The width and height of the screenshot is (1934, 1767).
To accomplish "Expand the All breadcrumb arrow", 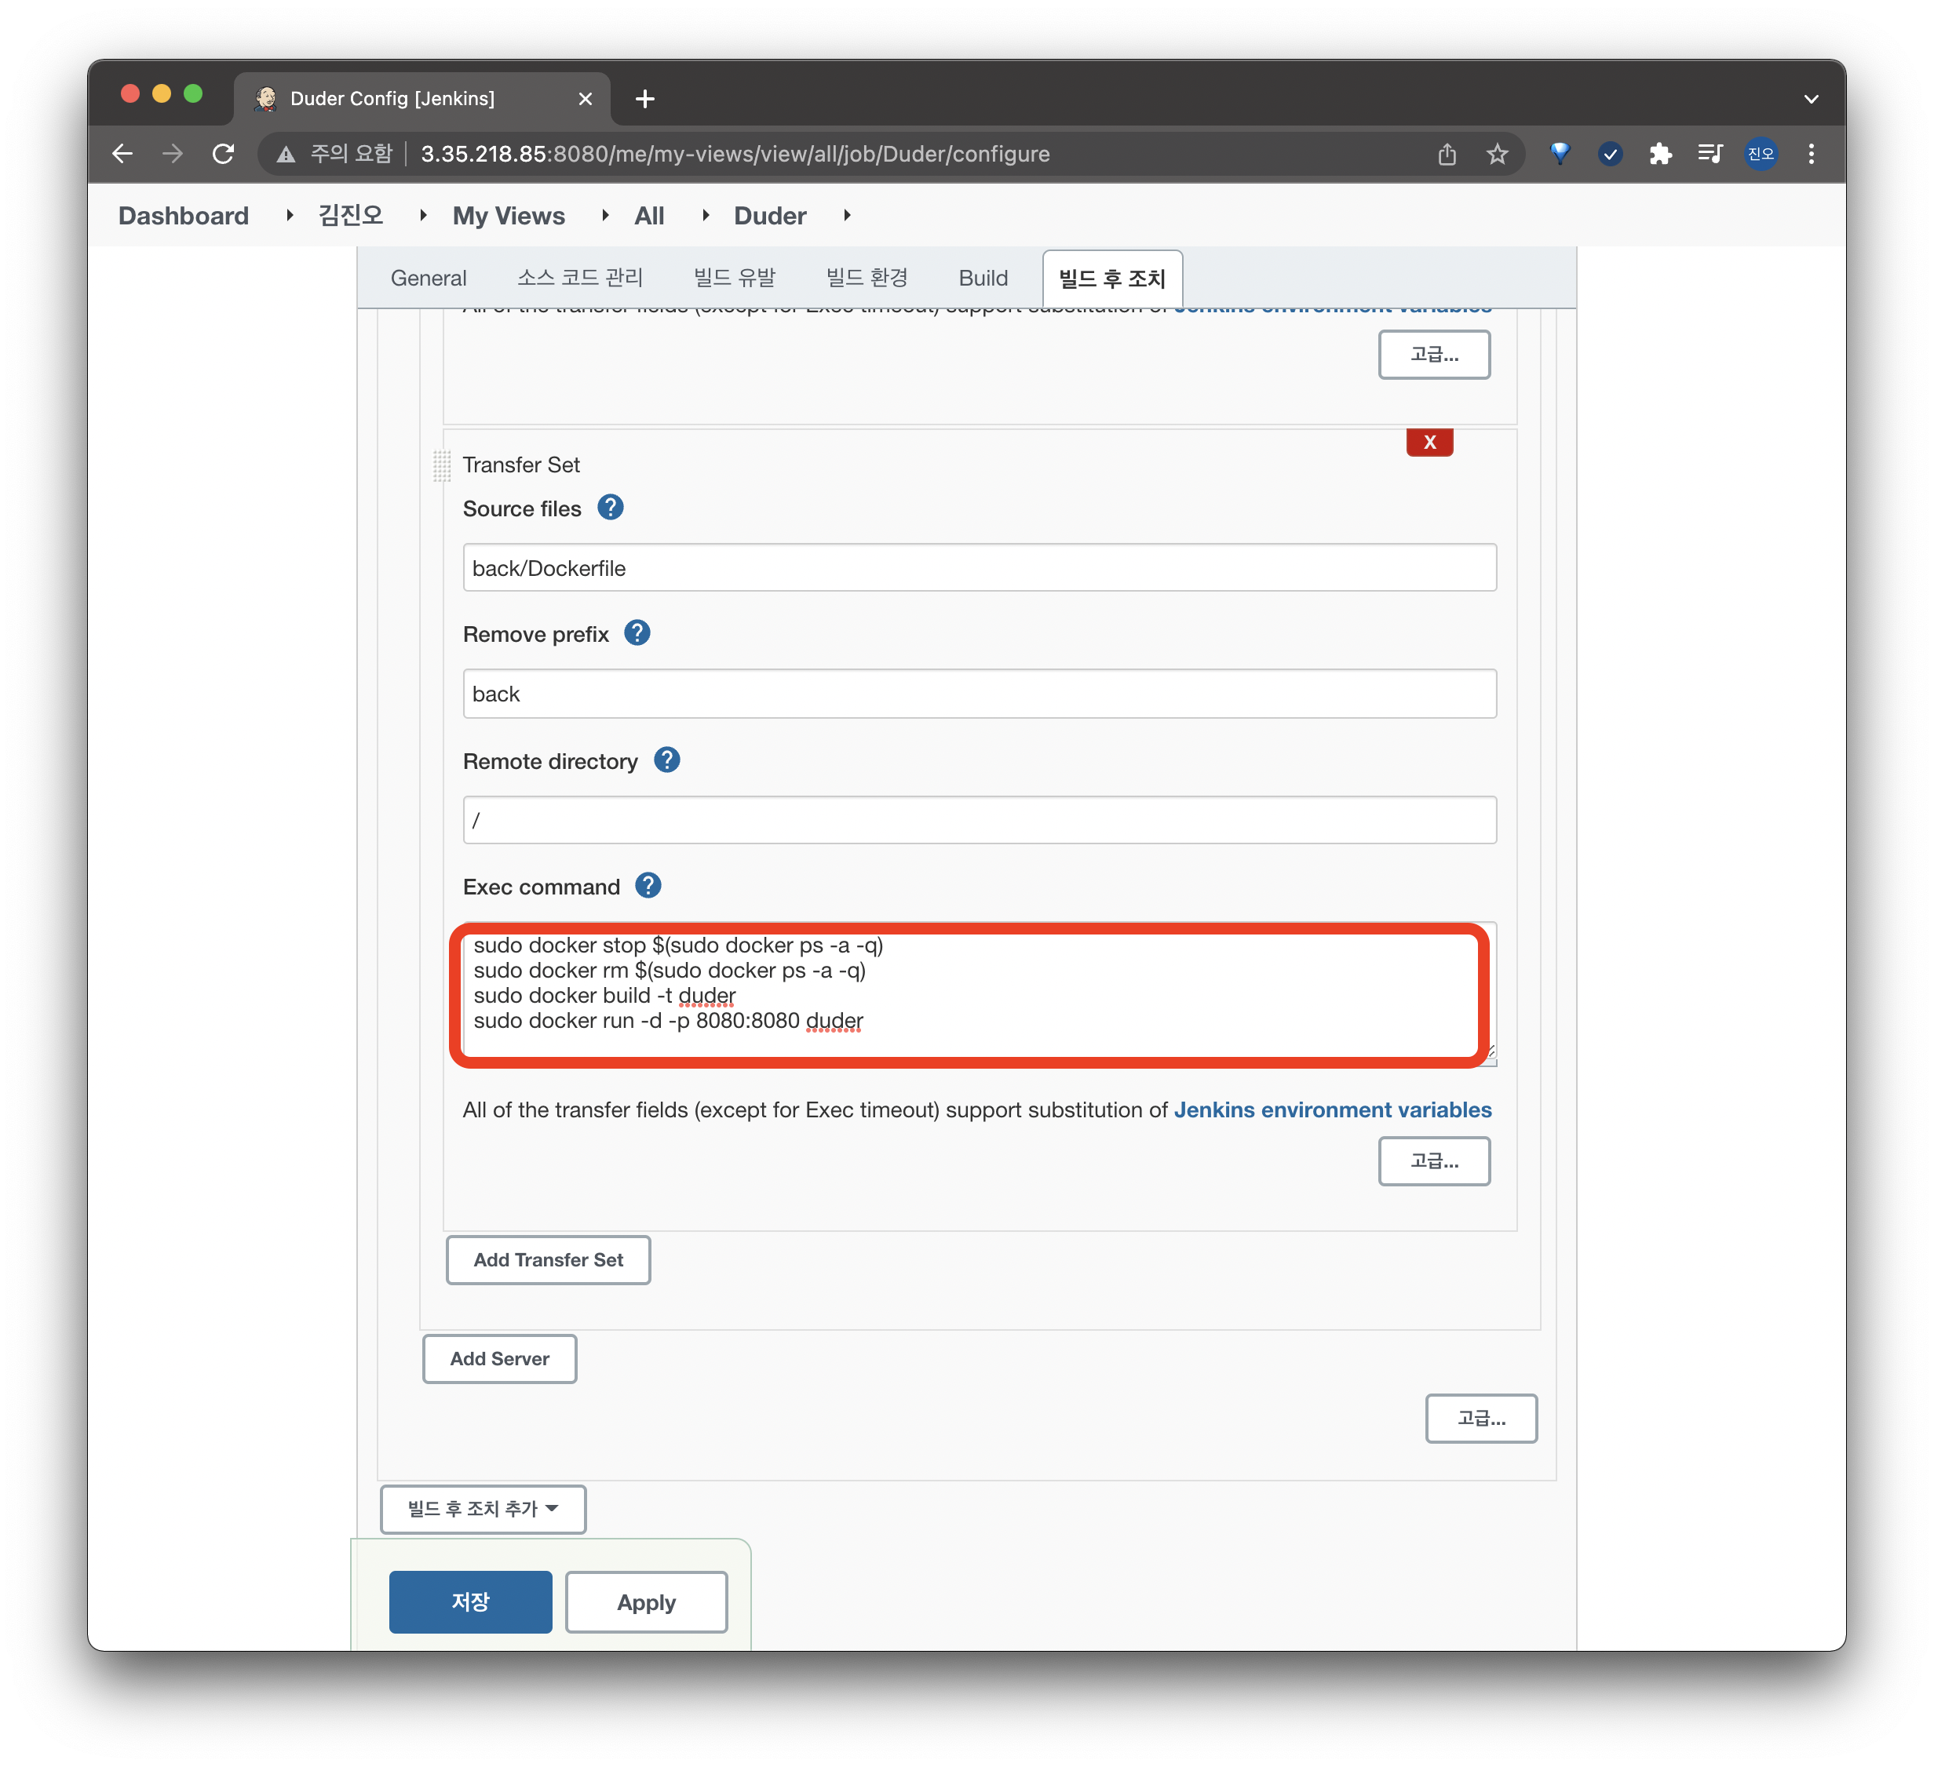I will (705, 216).
